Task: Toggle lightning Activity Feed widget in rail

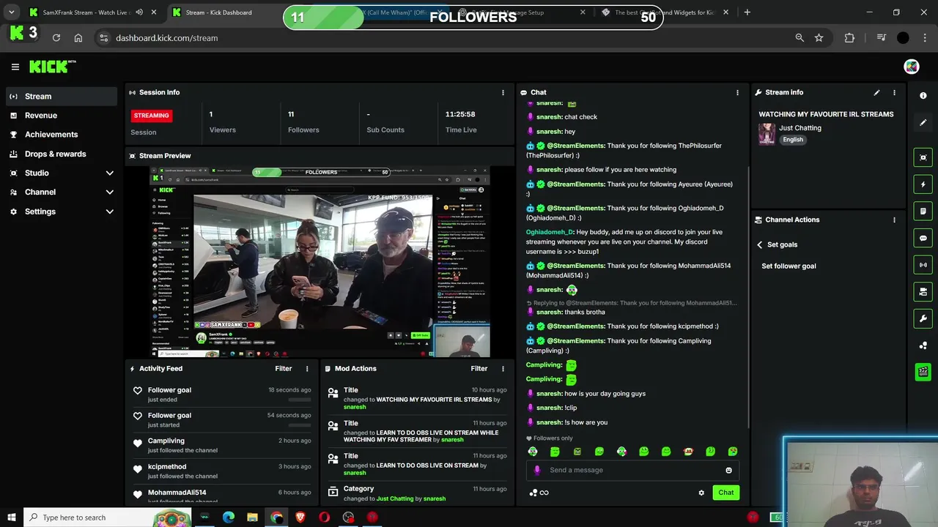Action: 923,184
